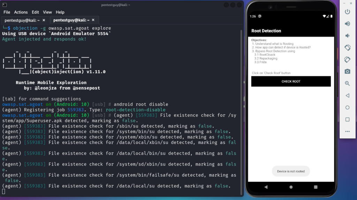Open the File menu in terminal

[7, 12]
